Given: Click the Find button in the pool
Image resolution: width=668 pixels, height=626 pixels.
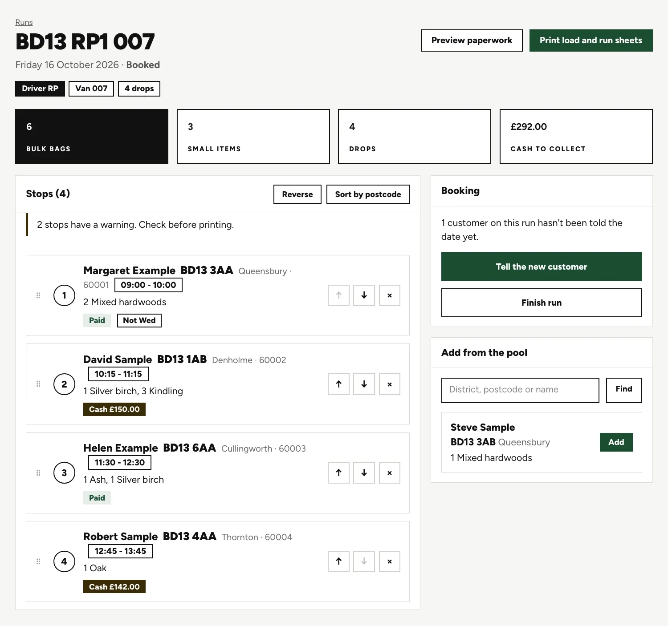Looking at the screenshot, I should (x=624, y=390).
